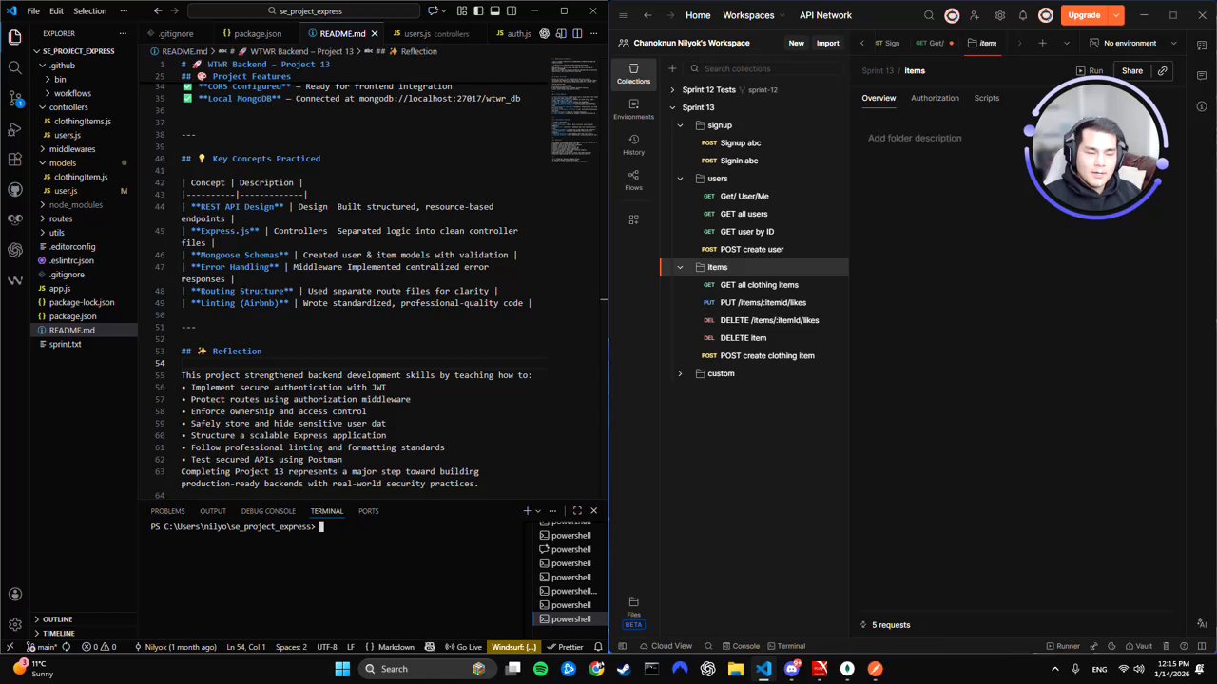Switch to Debug Console panel tab
This screenshot has width=1217, height=684.
coord(268,511)
